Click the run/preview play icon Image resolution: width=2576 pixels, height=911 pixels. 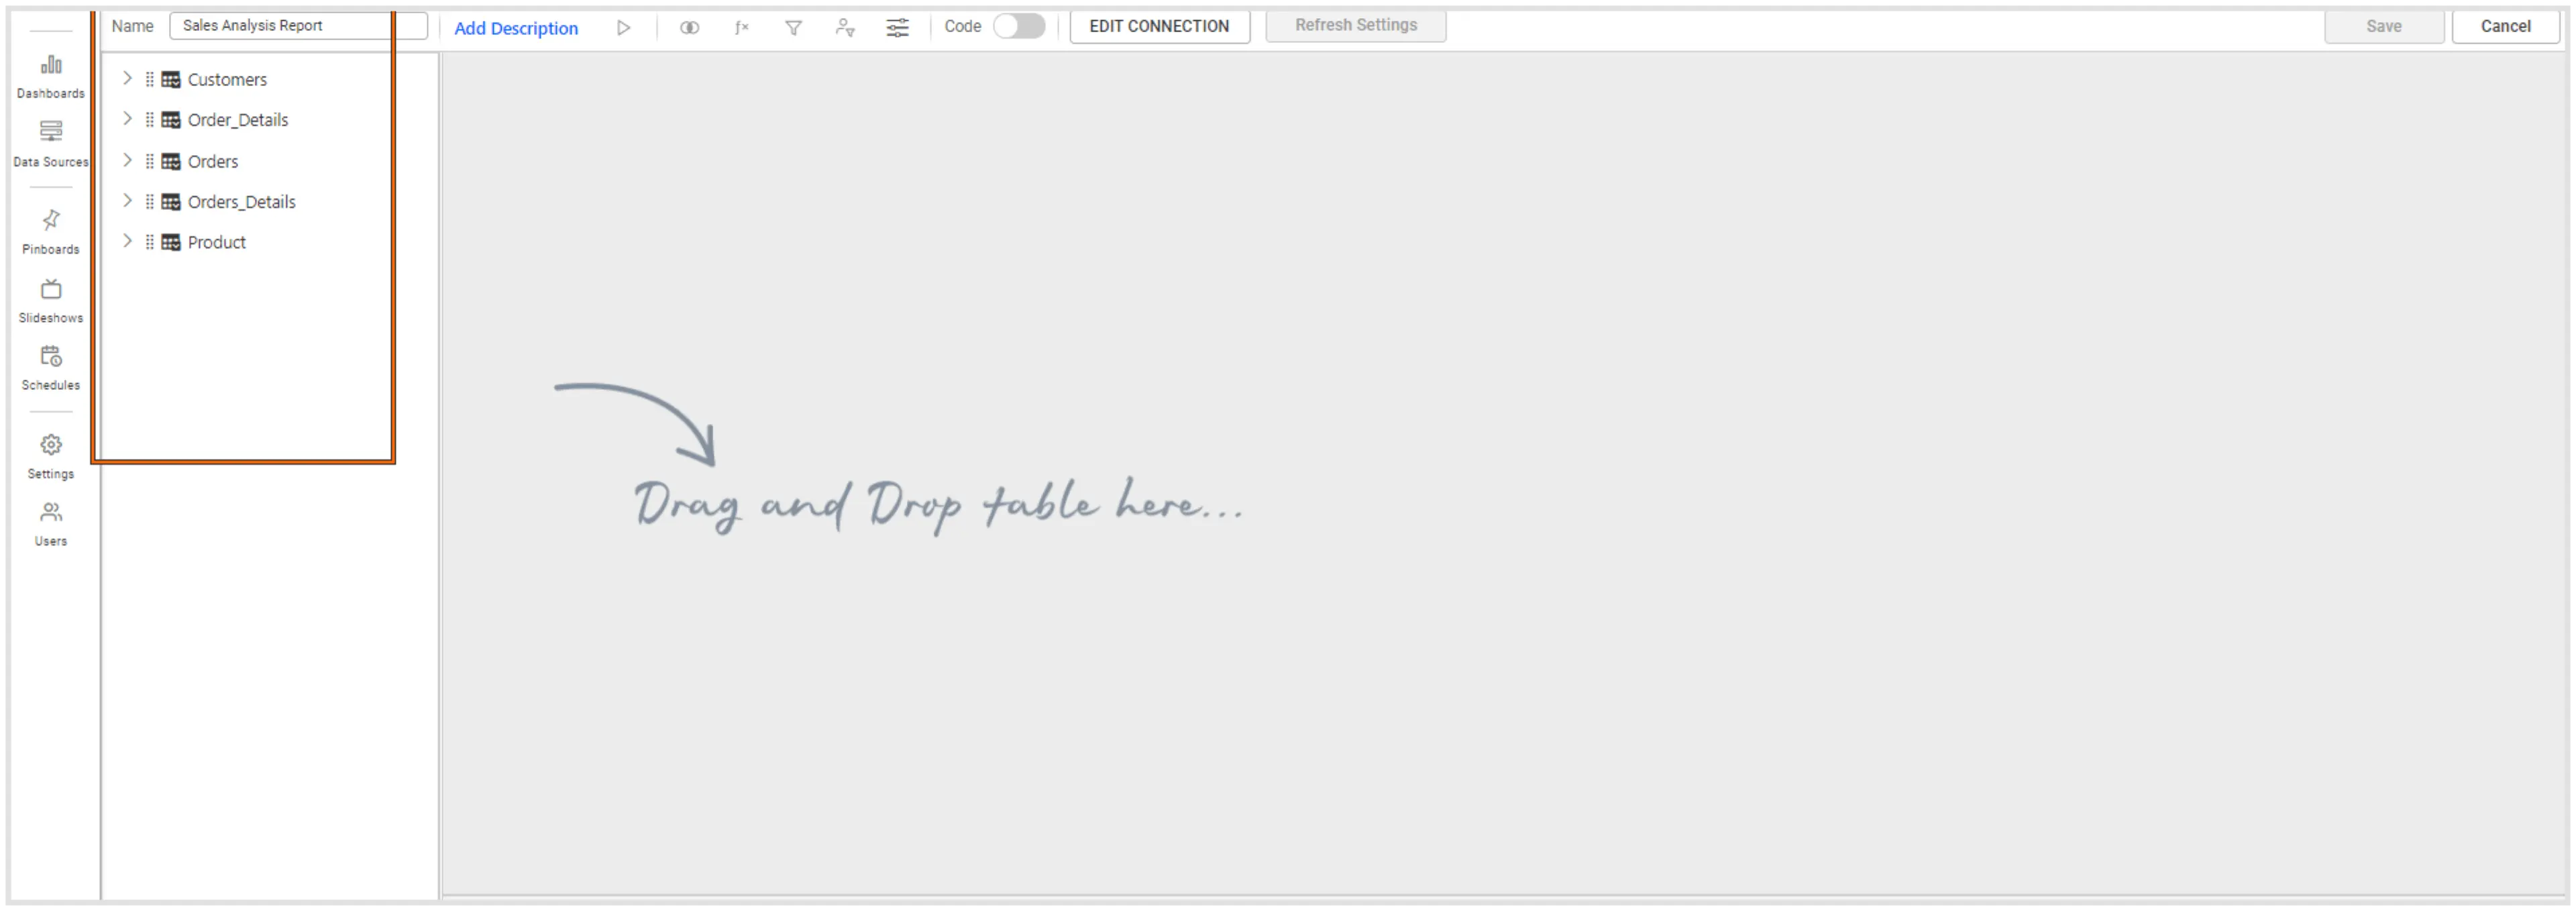coord(623,28)
